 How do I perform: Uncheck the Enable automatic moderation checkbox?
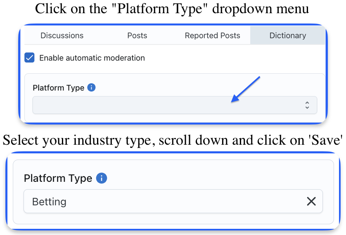point(29,58)
